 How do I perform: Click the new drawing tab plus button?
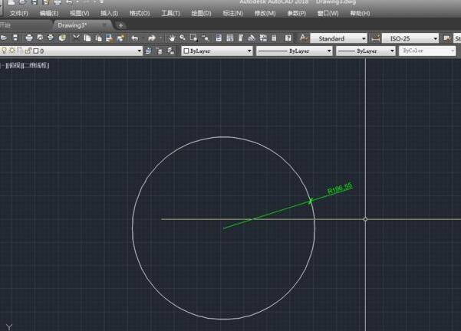click(120, 25)
